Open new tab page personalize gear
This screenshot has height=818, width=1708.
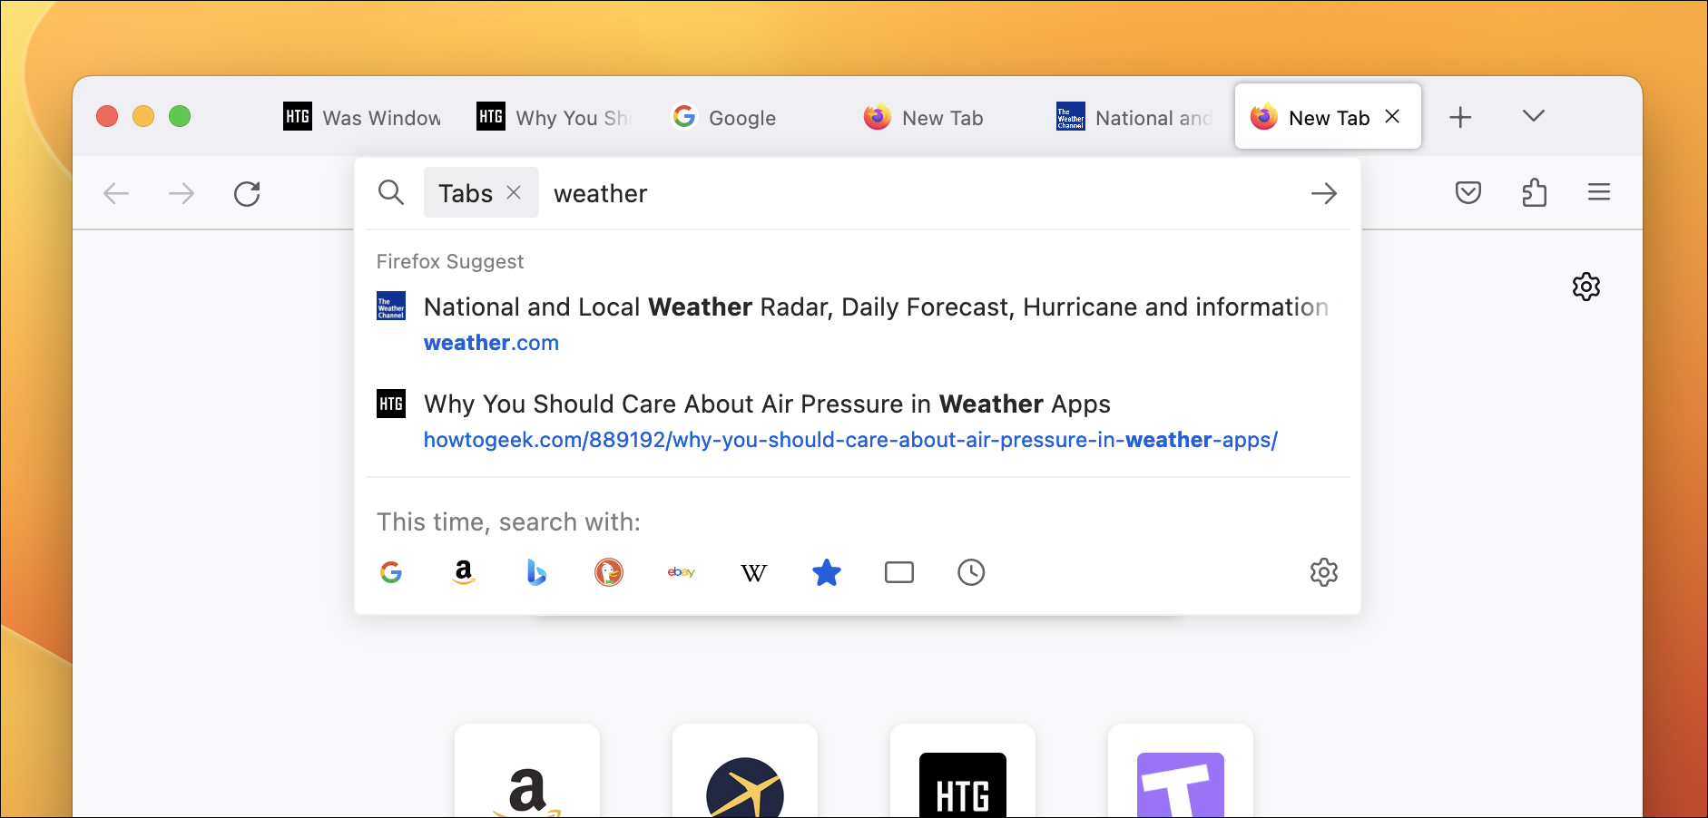(1586, 287)
